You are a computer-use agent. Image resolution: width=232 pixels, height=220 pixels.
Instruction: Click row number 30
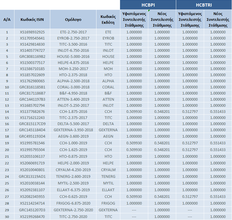tap(7, 216)
